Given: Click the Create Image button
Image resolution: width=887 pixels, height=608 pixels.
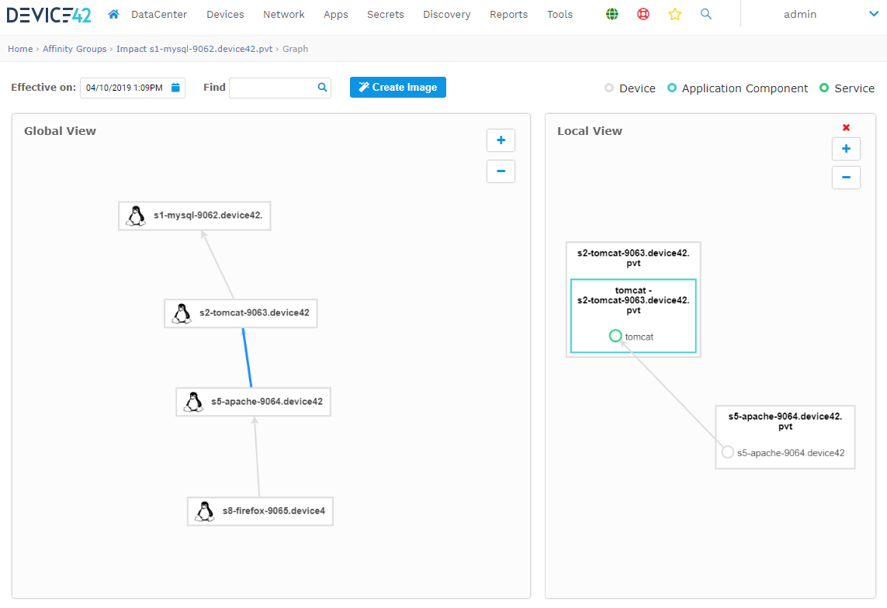Looking at the screenshot, I should click(398, 88).
